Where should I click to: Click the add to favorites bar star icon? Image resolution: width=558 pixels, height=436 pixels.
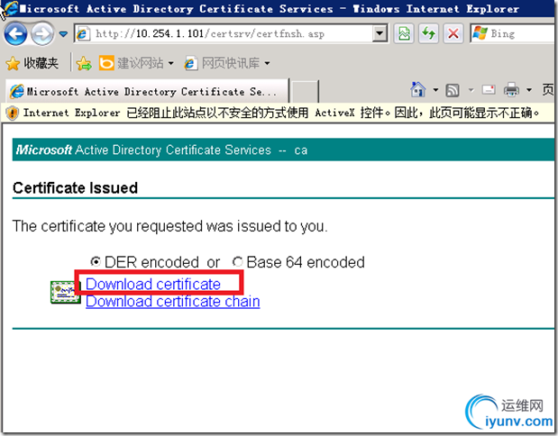click(x=84, y=63)
